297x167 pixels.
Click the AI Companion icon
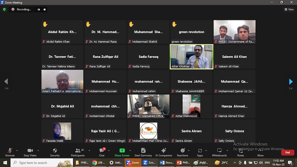(163, 151)
